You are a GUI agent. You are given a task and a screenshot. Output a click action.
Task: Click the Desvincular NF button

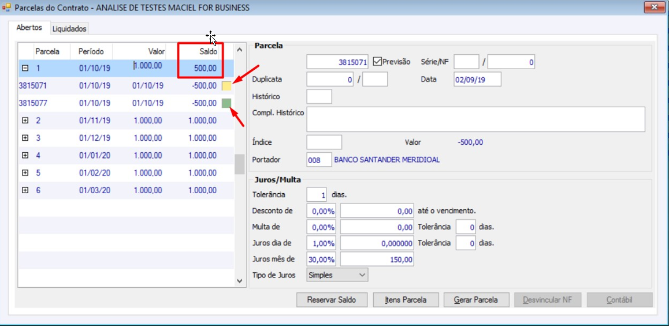pos(547,300)
